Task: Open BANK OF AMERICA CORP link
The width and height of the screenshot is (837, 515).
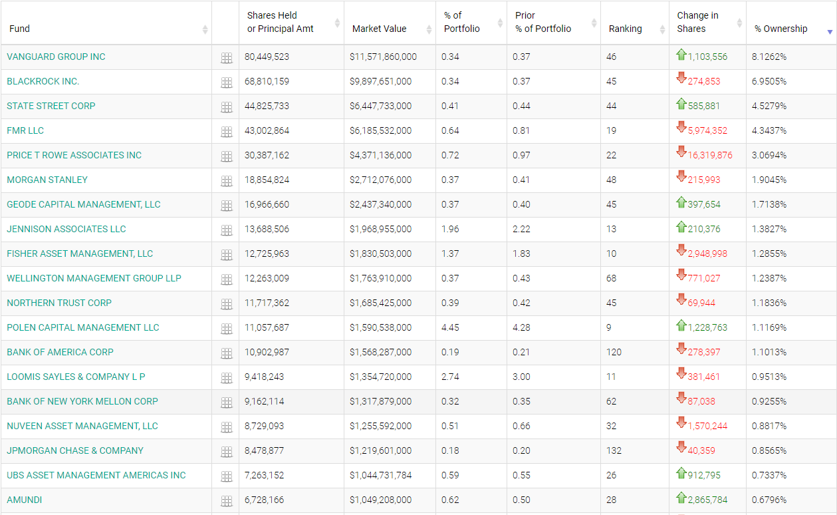Action: 60,353
